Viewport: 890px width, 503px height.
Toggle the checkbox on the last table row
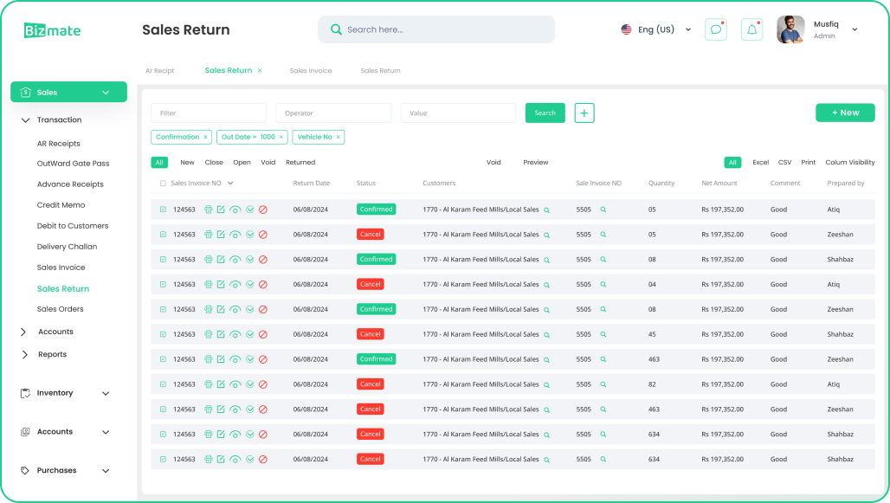click(163, 460)
